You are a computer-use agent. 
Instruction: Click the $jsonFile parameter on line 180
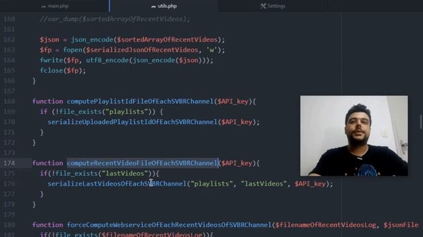click(401, 225)
